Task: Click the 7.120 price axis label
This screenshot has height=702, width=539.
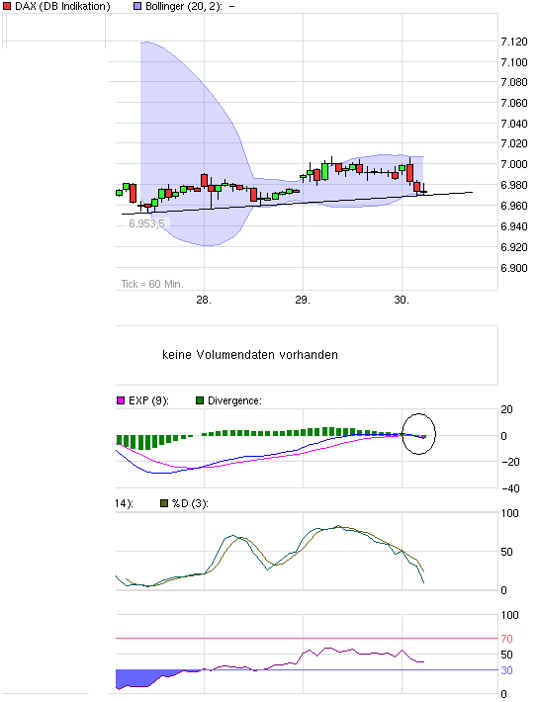Action: pos(514,42)
